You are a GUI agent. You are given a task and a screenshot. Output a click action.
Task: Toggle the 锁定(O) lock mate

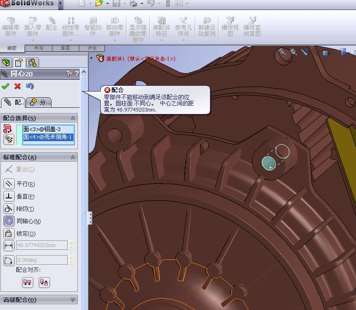(x=20, y=234)
